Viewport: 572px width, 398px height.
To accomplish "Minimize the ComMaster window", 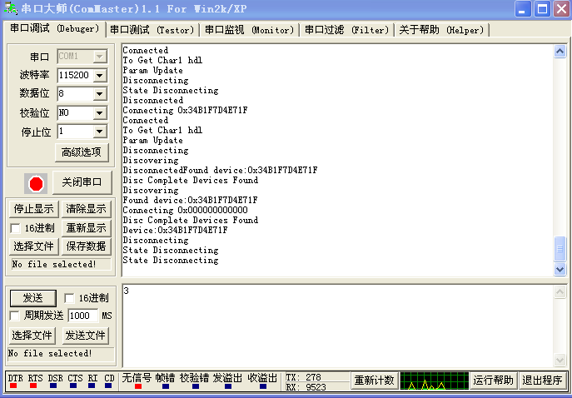I will 523,9.
